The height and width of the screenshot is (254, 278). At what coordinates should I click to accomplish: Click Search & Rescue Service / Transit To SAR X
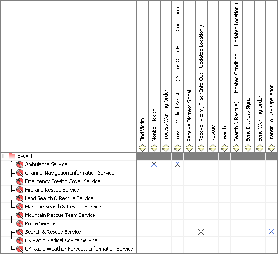click(x=271, y=232)
